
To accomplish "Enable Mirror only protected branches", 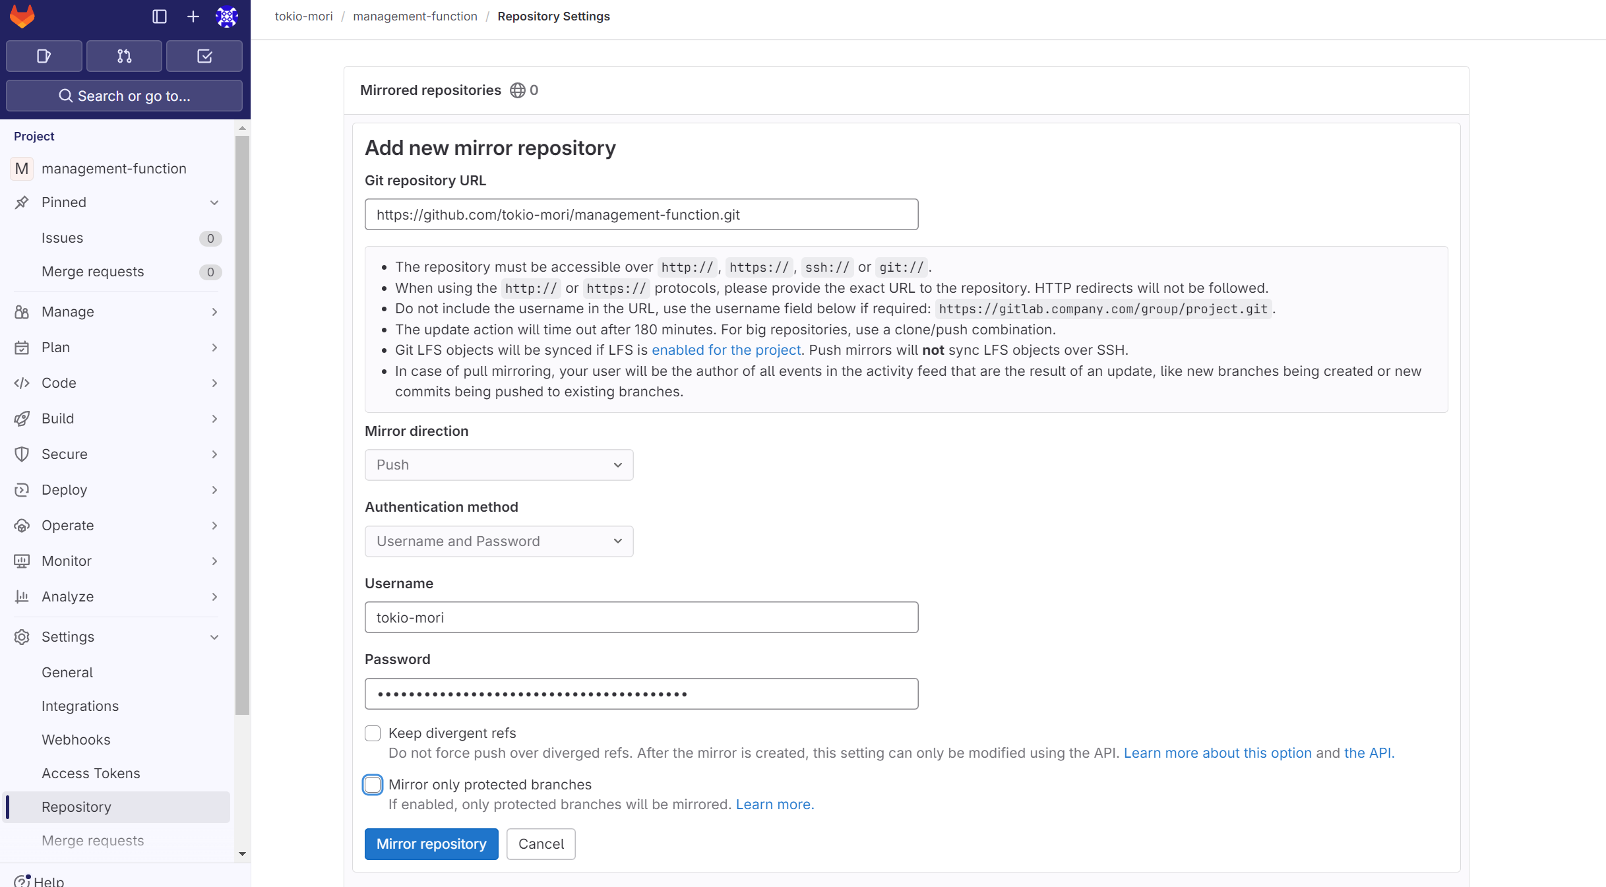I will (373, 785).
